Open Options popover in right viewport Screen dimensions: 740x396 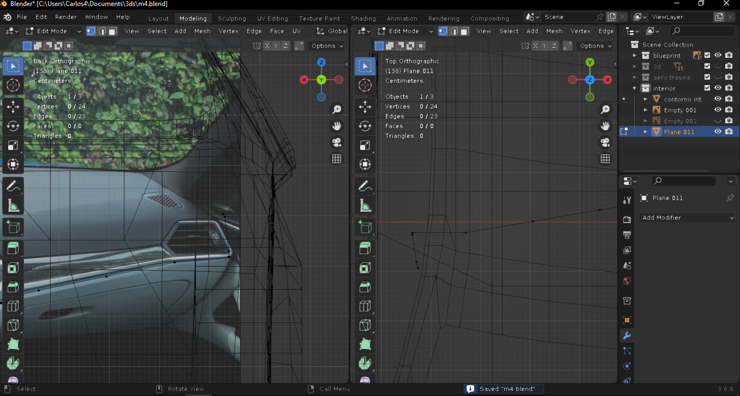pyautogui.click(x=595, y=46)
